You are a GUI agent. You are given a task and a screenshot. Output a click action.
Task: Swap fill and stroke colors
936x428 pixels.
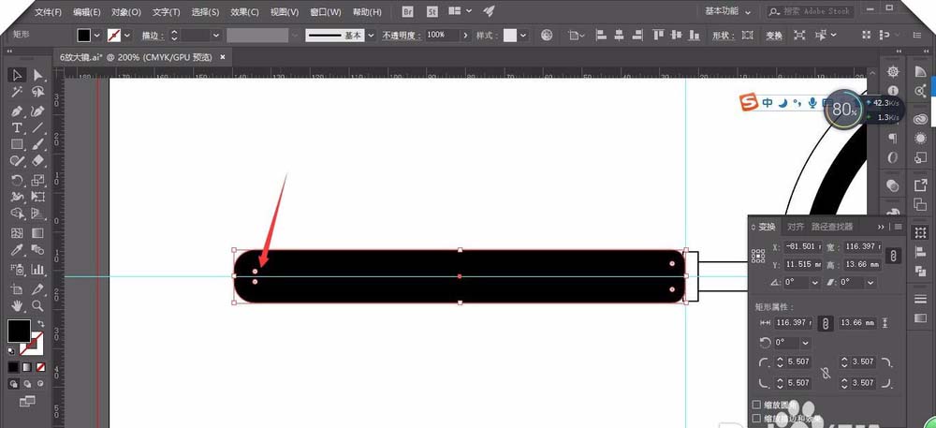pyautogui.click(x=40, y=323)
